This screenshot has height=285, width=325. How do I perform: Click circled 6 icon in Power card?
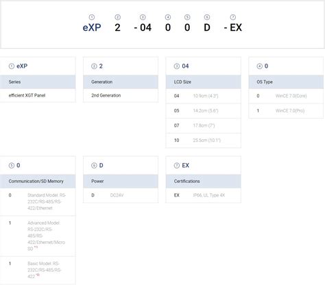(x=94, y=165)
